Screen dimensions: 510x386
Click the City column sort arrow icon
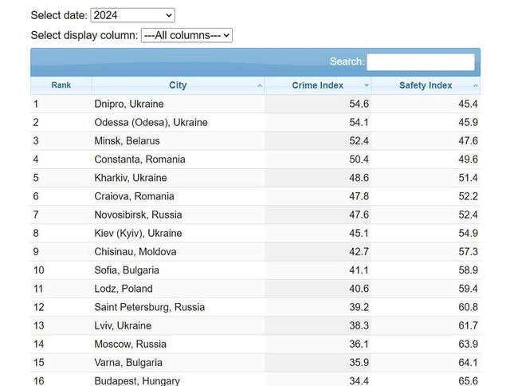coord(259,86)
